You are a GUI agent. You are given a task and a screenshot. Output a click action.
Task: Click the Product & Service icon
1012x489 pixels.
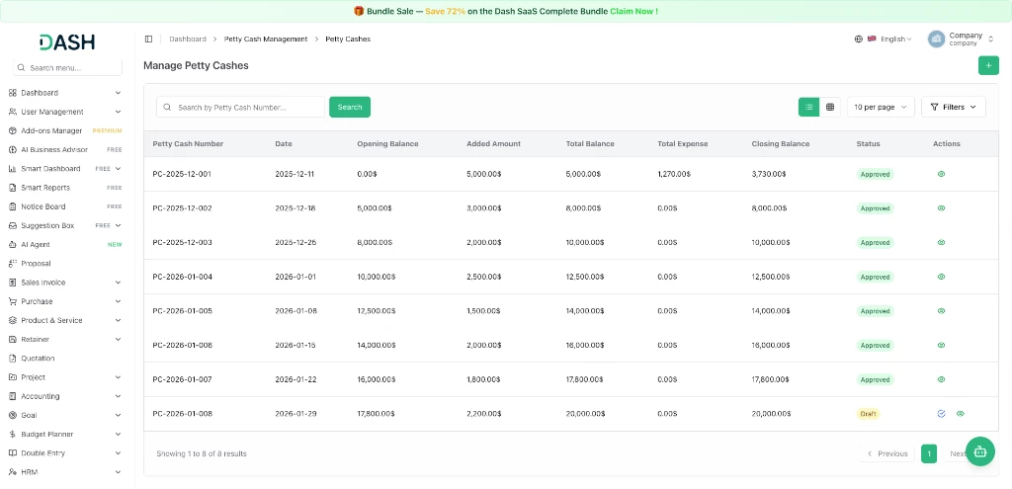[12, 321]
